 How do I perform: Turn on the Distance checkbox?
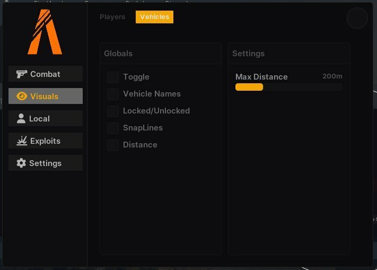coord(113,145)
